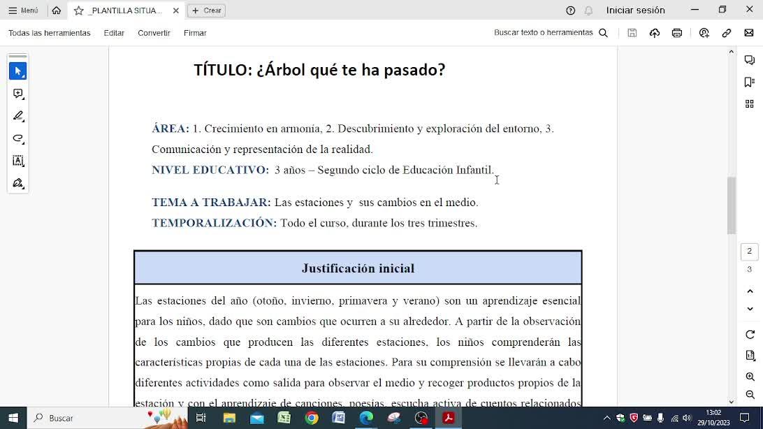This screenshot has width=763, height=429.
Task: Click the TÍTULO heading text
Action: point(319,70)
